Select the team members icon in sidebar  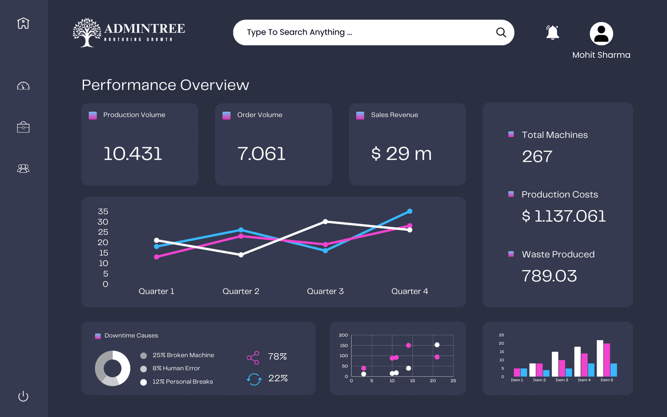click(23, 168)
